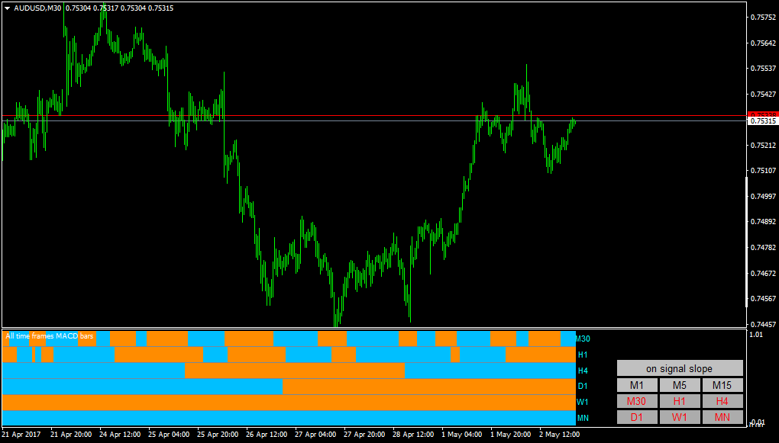This screenshot has height=443, width=779.
Task: Click the '25 Apr 04:00' time label
Action: (169, 434)
